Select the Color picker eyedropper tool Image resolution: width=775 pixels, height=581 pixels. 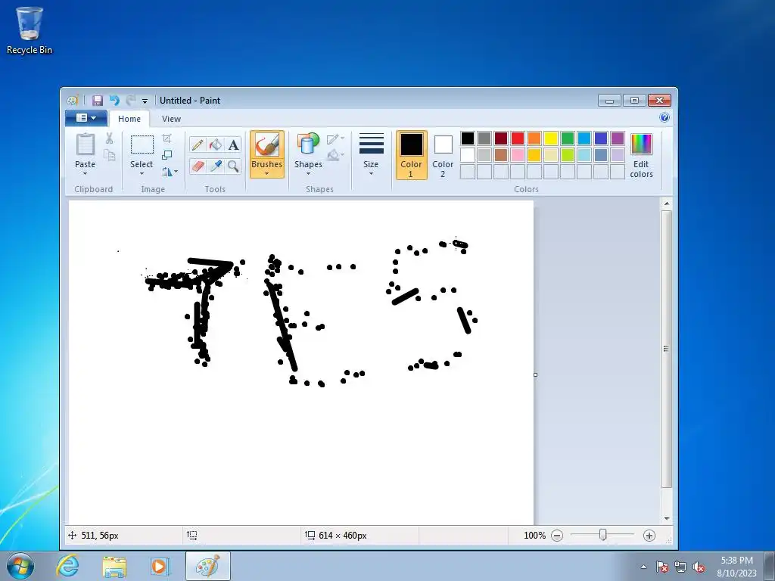[x=216, y=166]
